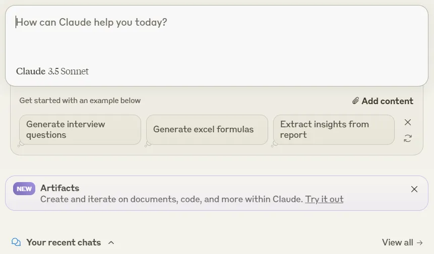
Task: Click the Add content label
Action: (x=387, y=101)
